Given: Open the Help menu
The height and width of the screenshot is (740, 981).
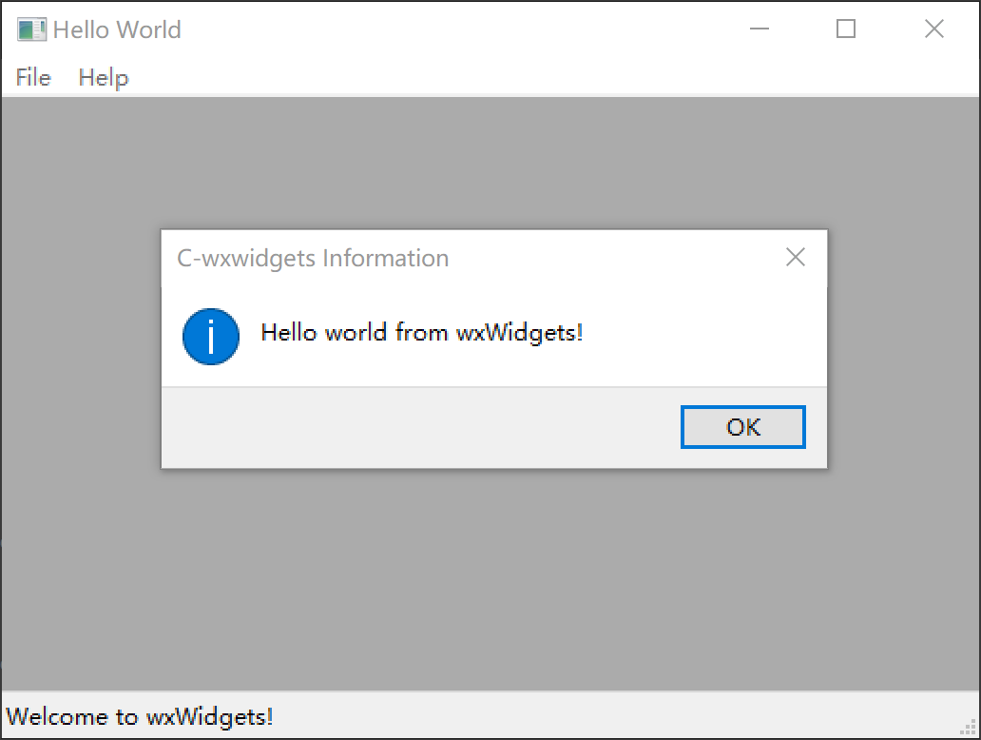Looking at the screenshot, I should (x=103, y=77).
